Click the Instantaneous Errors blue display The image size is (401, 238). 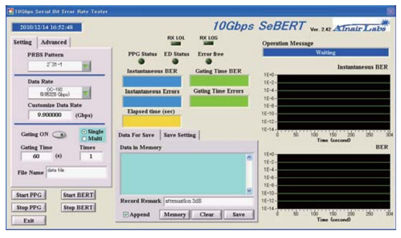[x=152, y=101]
